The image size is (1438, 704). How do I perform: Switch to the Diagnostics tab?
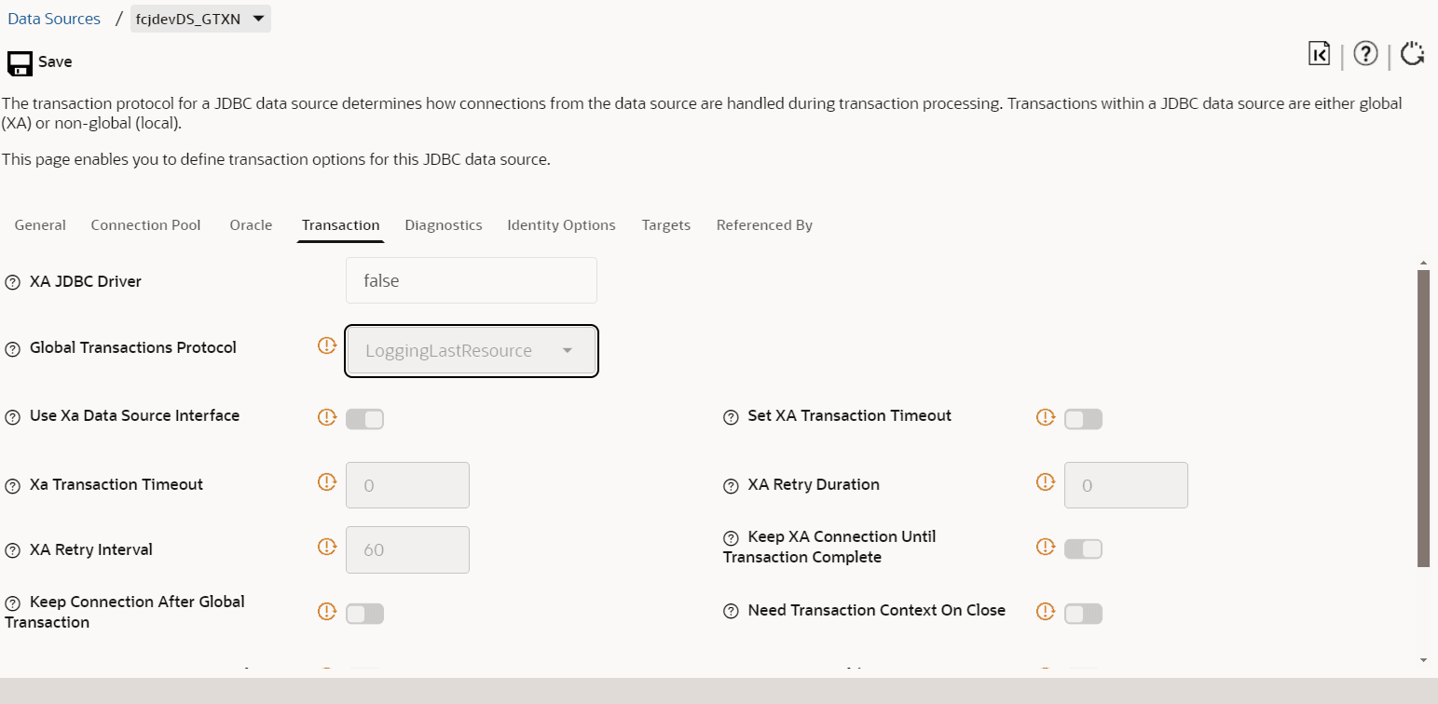coord(444,225)
